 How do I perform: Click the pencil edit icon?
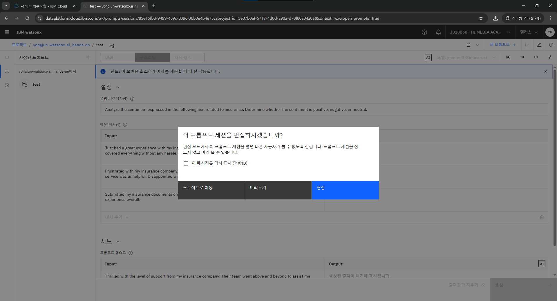point(539,45)
